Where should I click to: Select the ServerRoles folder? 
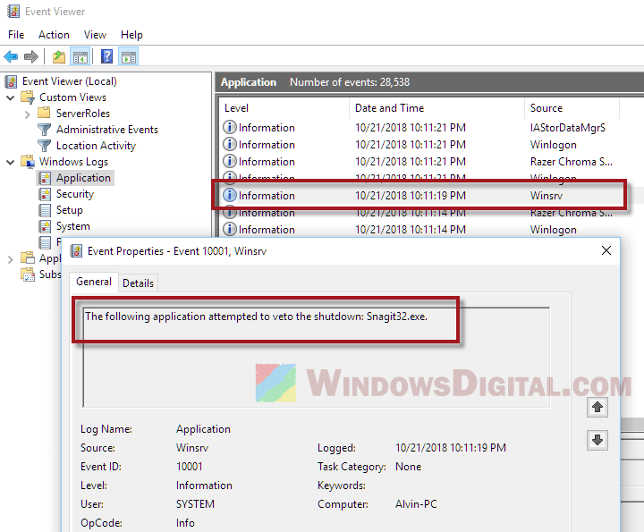tap(83, 114)
